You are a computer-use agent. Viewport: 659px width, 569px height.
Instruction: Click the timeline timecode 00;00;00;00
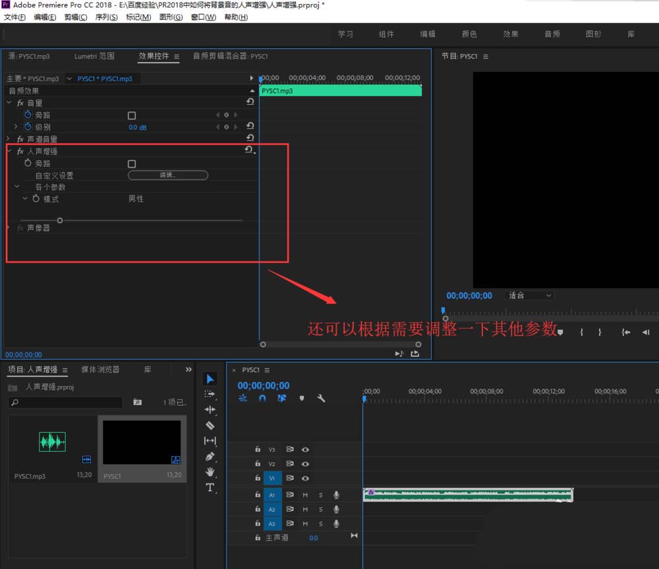(x=264, y=385)
